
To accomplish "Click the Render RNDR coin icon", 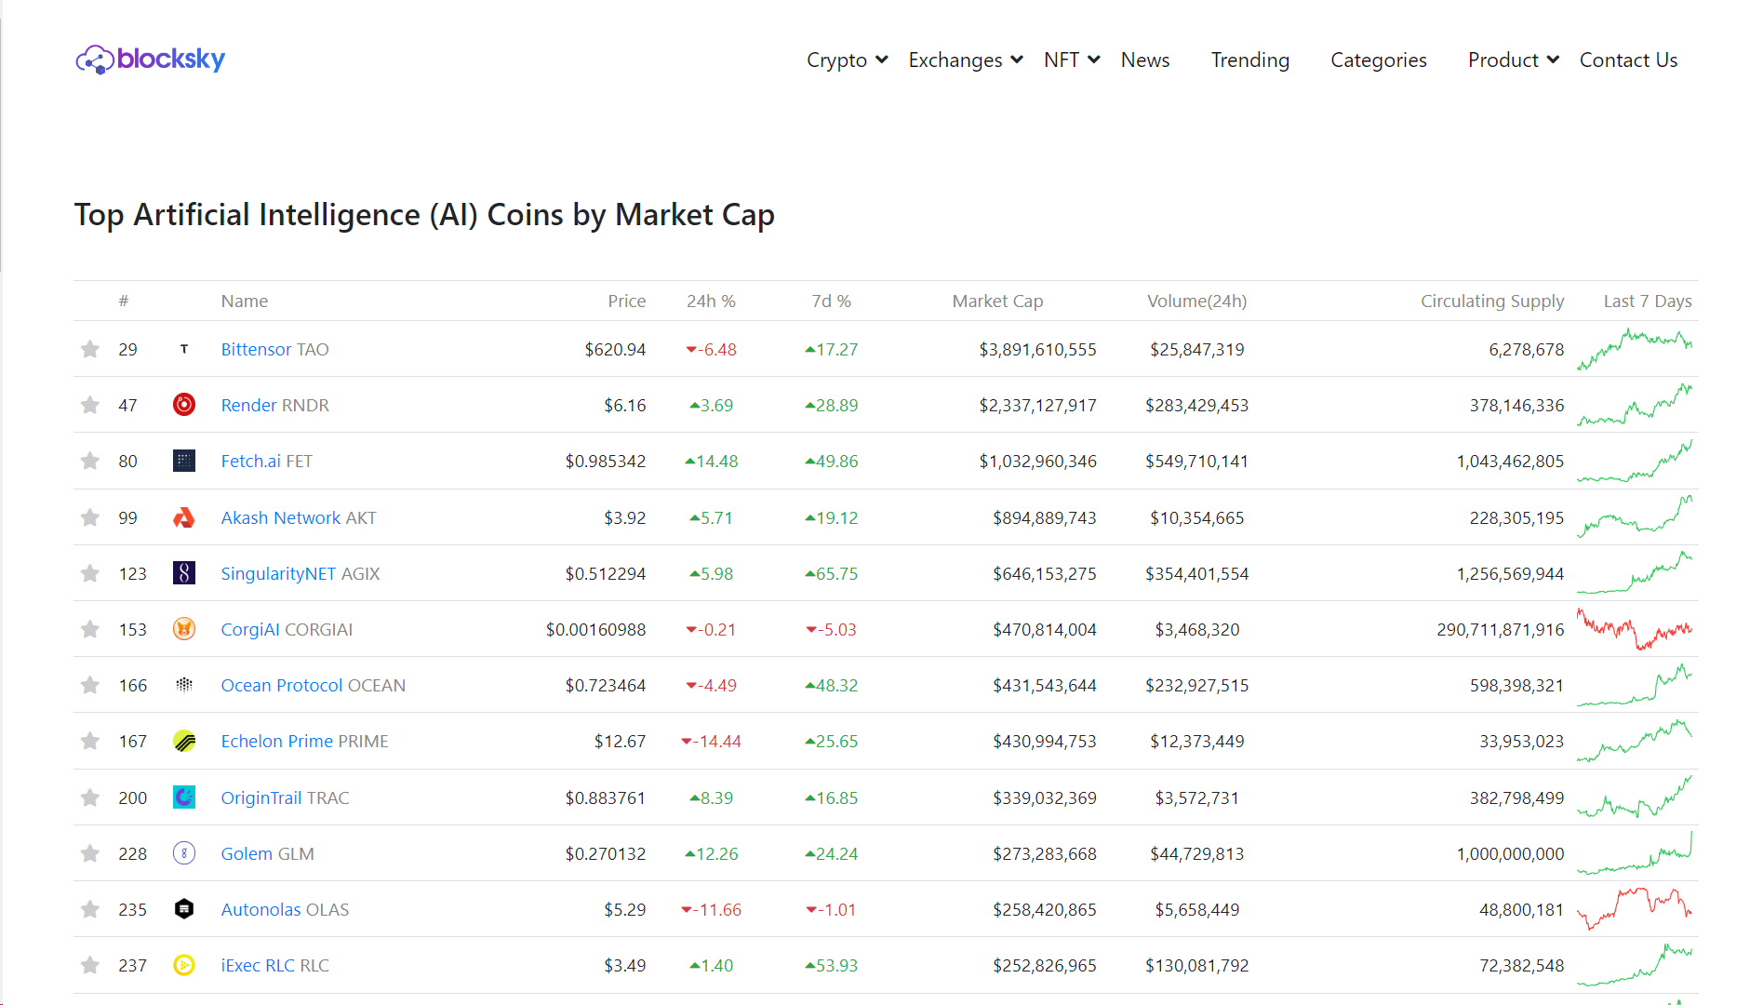I will 184,405.
